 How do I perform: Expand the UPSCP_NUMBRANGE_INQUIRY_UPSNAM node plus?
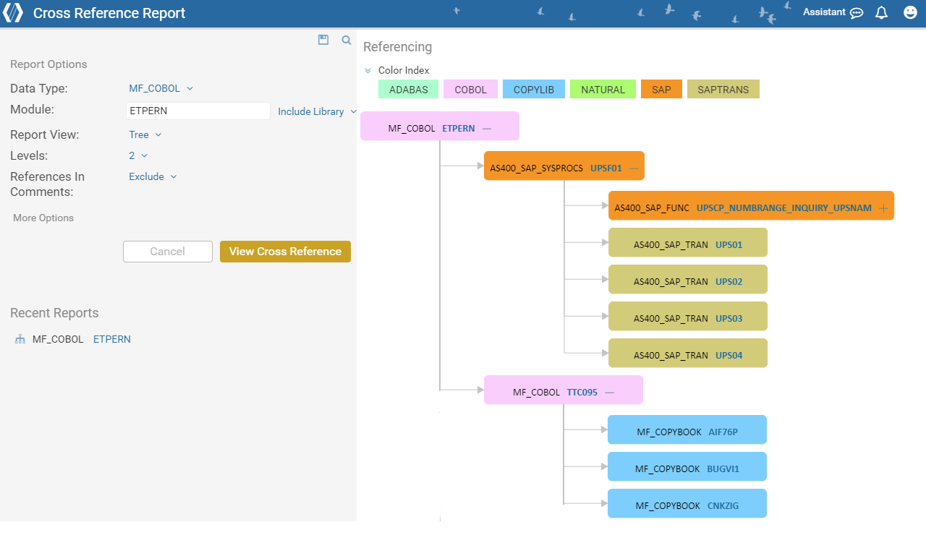883,208
